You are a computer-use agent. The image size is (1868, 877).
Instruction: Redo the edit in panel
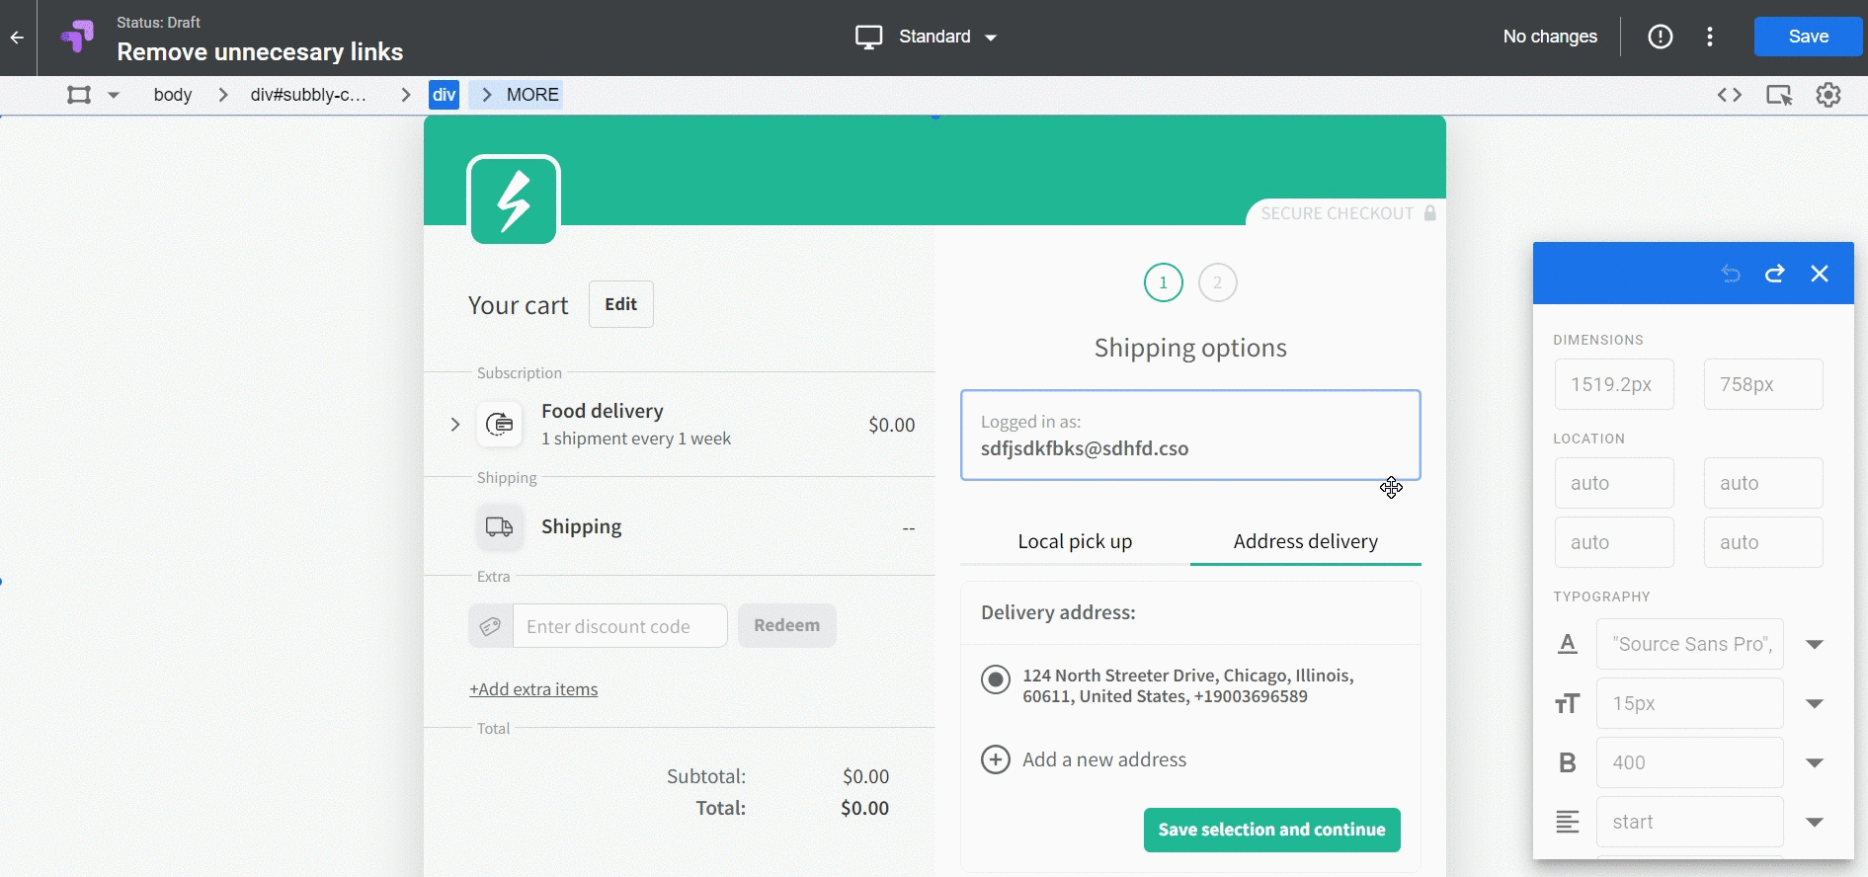click(1775, 274)
